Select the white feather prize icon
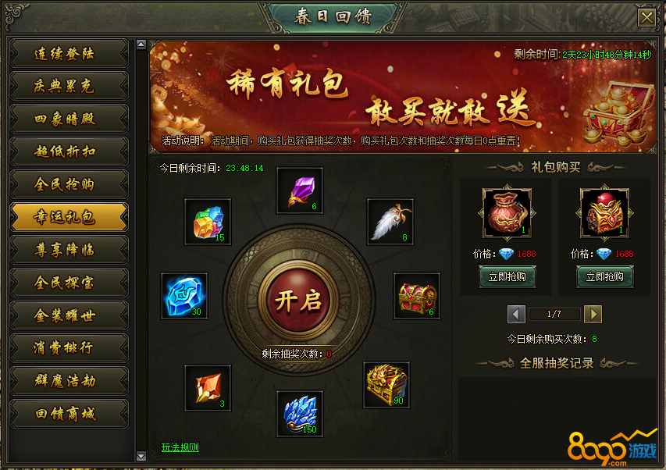Screen dimensions: 666x470 click(x=390, y=222)
